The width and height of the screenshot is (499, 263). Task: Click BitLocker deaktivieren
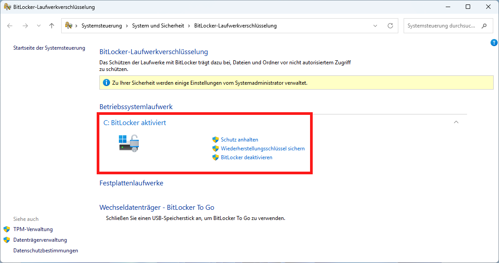[246, 157]
